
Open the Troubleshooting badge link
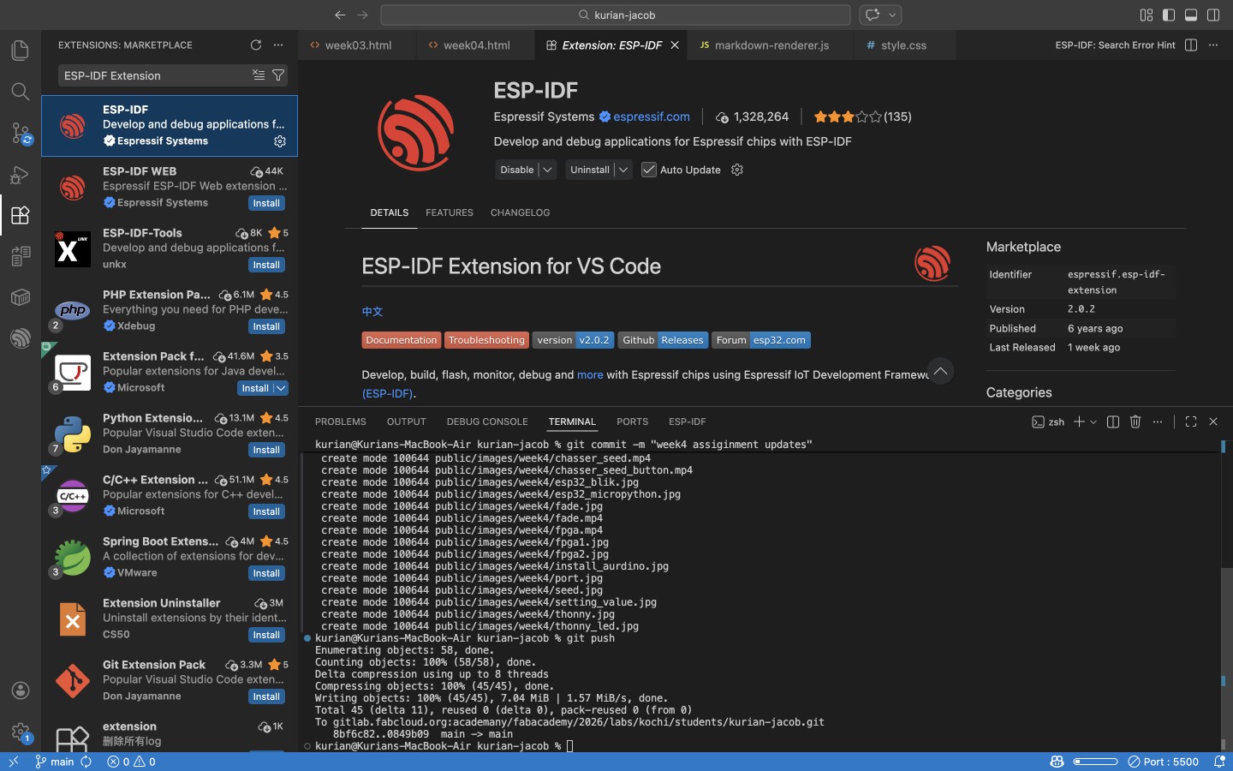tap(486, 340)
